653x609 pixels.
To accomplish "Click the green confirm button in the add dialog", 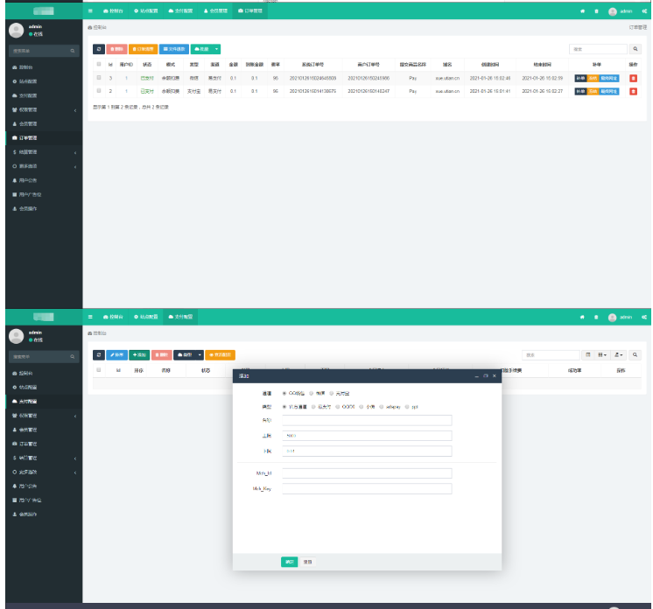I will tap(289, 562).
